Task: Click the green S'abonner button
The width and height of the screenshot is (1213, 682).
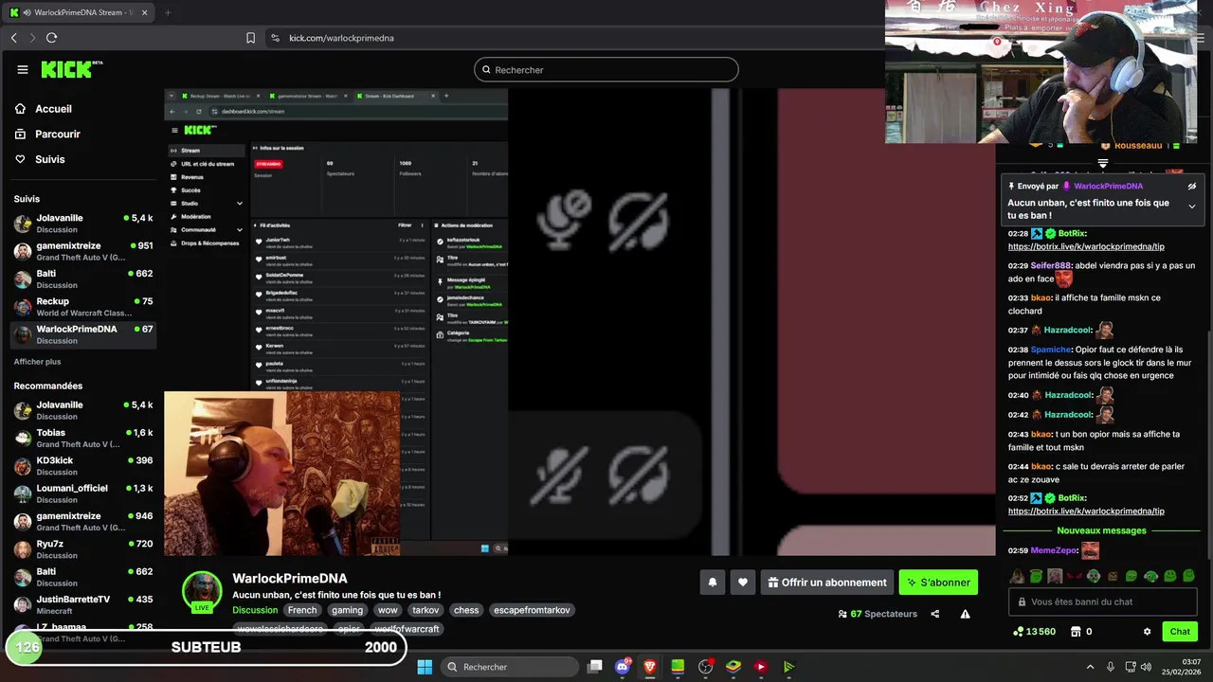Action: click(938, 583)
